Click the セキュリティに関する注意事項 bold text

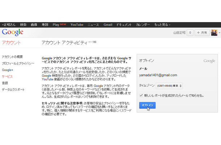62,103
